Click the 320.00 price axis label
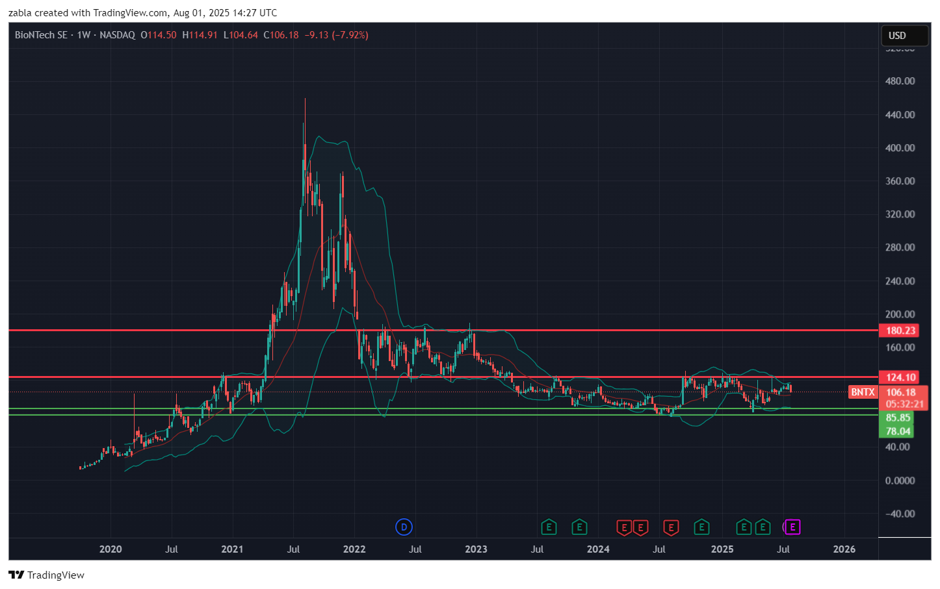The image size is (940, 589). [x=900, y=214]
